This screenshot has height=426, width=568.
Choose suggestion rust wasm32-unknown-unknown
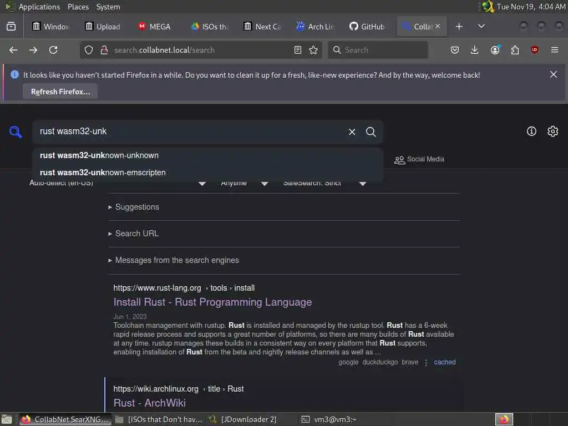[x=207, y=155]
